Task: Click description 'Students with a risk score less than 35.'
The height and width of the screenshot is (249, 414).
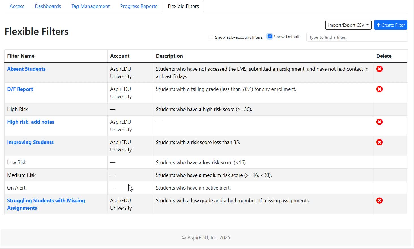Action: pyautogui.click(x=198, y=142)
